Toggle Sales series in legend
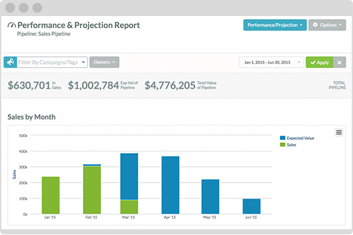This screenshot has width=353, height=235. (288, 145)
